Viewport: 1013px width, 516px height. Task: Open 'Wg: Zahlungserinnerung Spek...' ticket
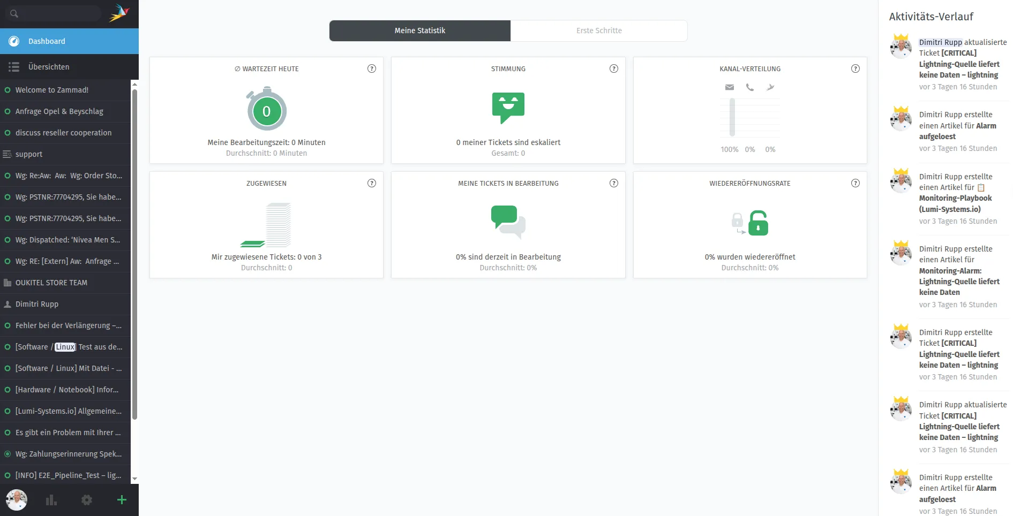pyautogui.click(x=65, y=454)
